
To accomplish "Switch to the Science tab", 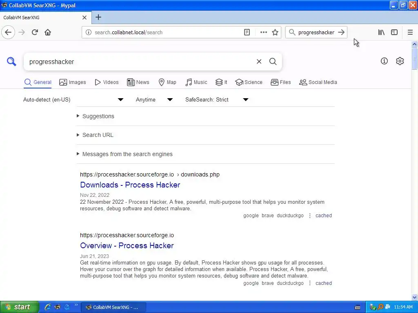I will pos(249,82).
